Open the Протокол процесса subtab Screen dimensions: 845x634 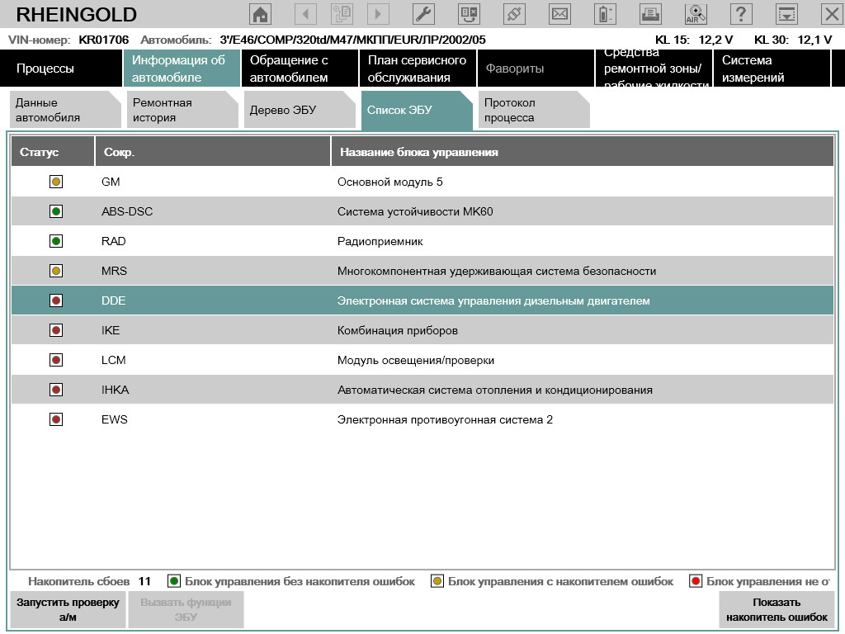point(534,110)
